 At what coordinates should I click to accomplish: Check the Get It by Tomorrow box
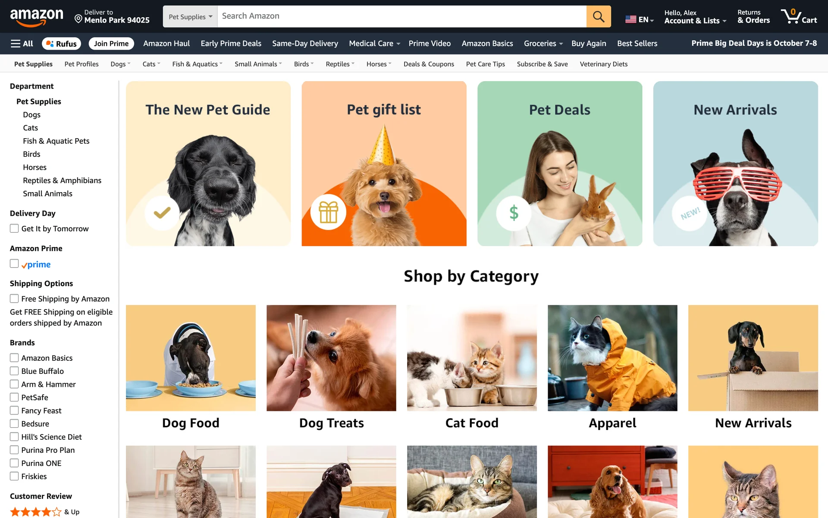coord(14,228)
